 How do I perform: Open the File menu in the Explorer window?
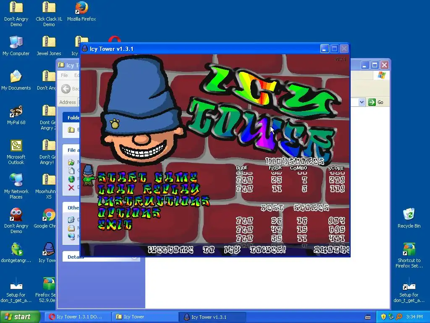(x=64, y=75)
